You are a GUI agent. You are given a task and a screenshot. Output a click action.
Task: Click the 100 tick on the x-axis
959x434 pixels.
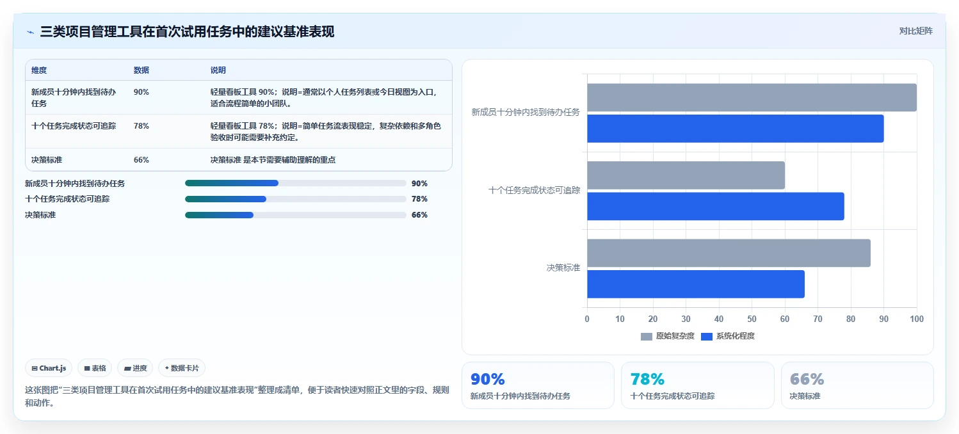(917, 319)
